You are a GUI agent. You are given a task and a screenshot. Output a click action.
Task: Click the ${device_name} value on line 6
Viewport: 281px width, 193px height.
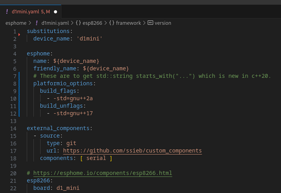106,68
